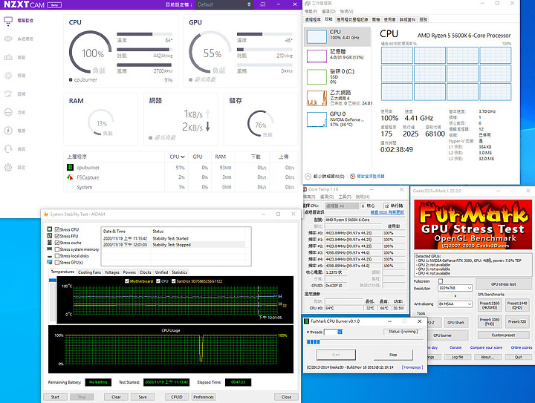Check the Fullscreen box in FurMark
Viewport: 535px width, 403px height.
tap(441, 281)
